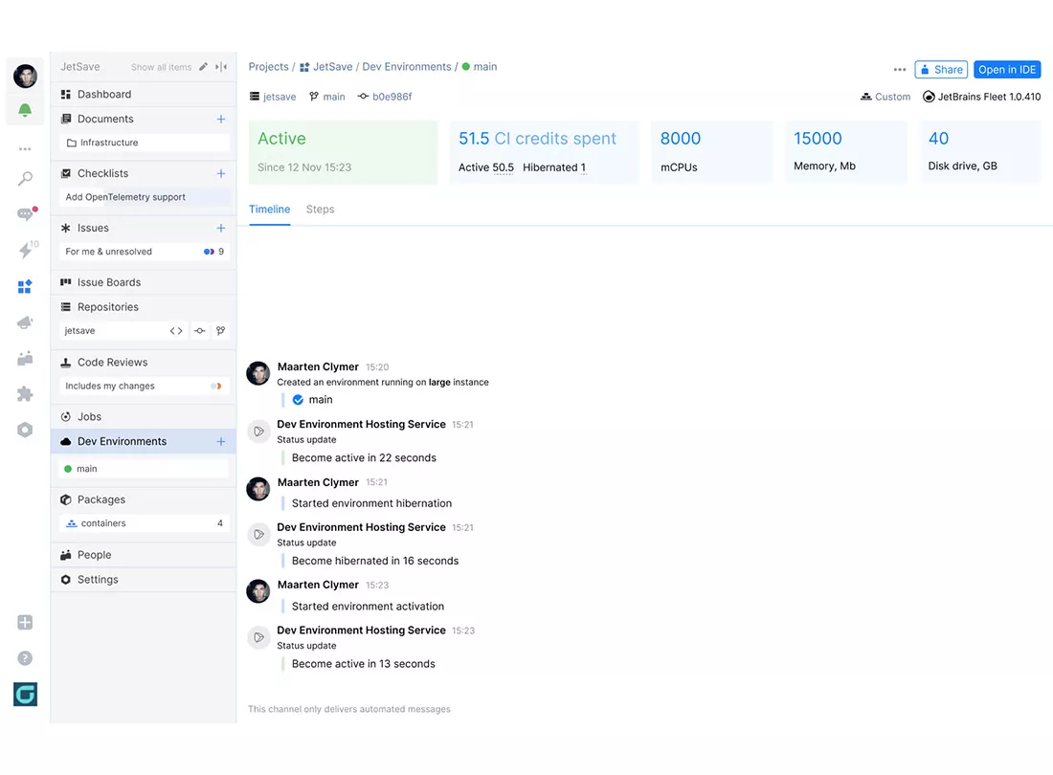Screen dimensions: 1053x775
Task: Add a new checklist with plus icon
Action: tap(221, 173)
